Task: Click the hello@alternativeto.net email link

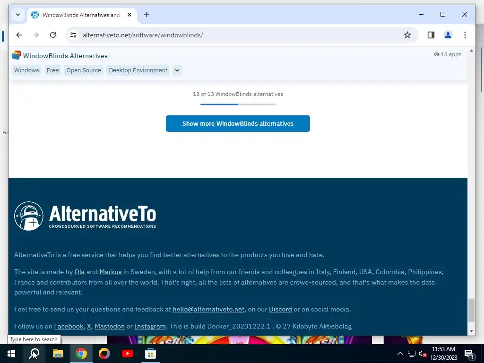Action: click(x=208, y=309)
